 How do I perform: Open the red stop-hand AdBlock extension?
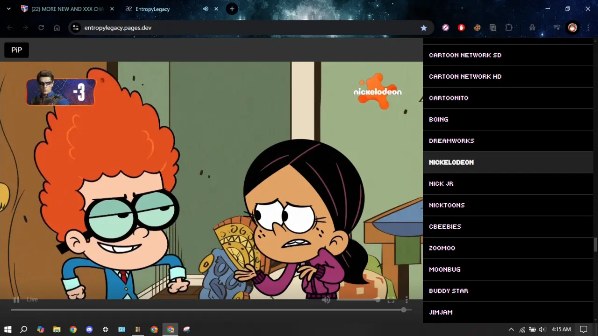462,28
